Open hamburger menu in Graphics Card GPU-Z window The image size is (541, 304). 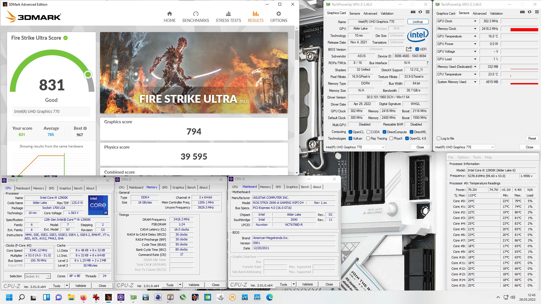click(x=427, y=12)
